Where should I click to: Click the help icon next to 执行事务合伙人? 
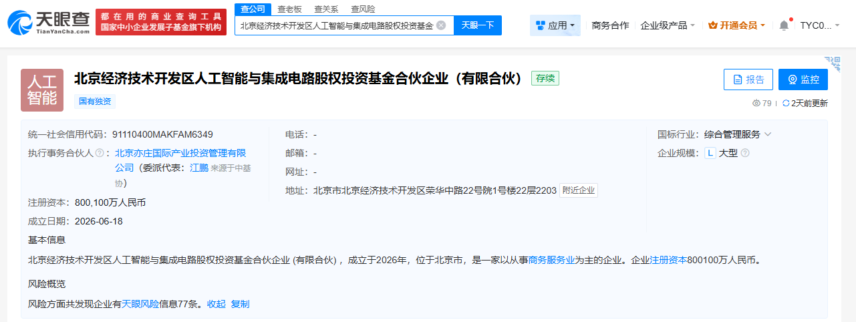(x=100, y=153)
